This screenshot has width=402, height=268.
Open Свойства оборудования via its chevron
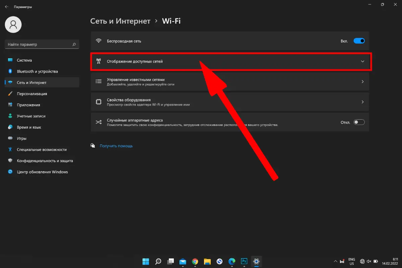click(x=362, y=102)
